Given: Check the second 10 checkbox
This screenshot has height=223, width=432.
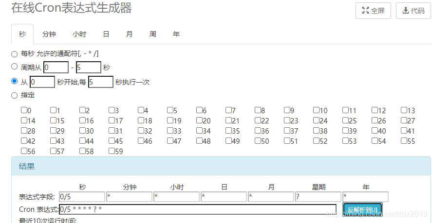Looking at the screenshot, I should click(x=316, y=110).
